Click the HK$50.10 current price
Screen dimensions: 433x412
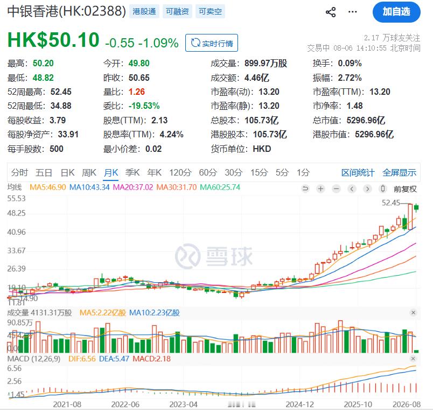[x=53, y=40]
